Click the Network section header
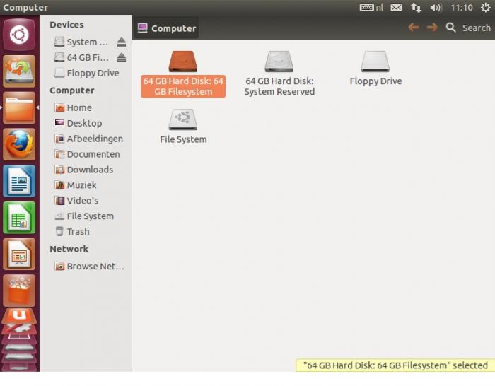 tap(69, 249)
